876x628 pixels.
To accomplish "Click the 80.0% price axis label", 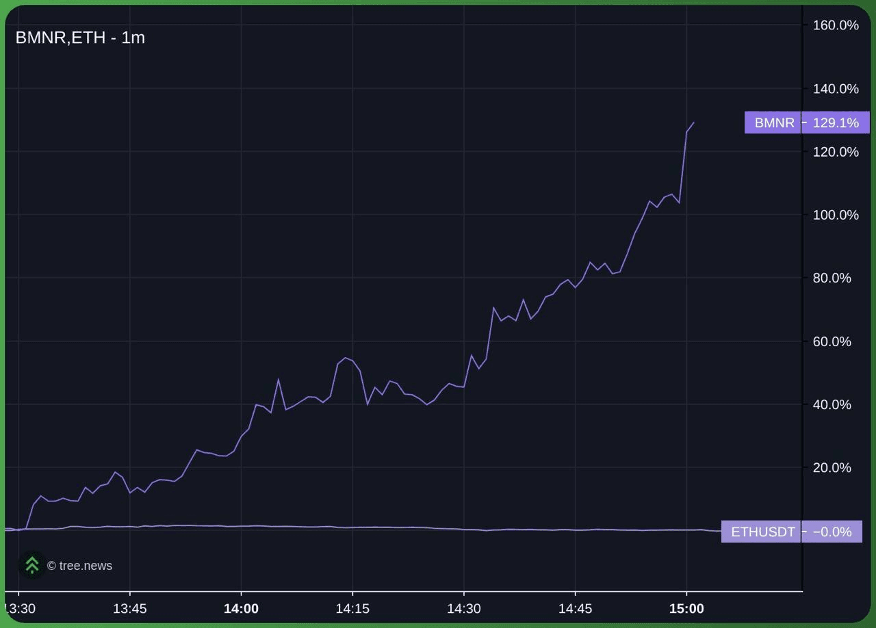I will (x=832, y=278).
